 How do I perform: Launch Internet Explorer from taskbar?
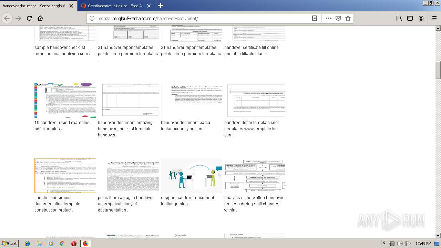tap(28, 244)
